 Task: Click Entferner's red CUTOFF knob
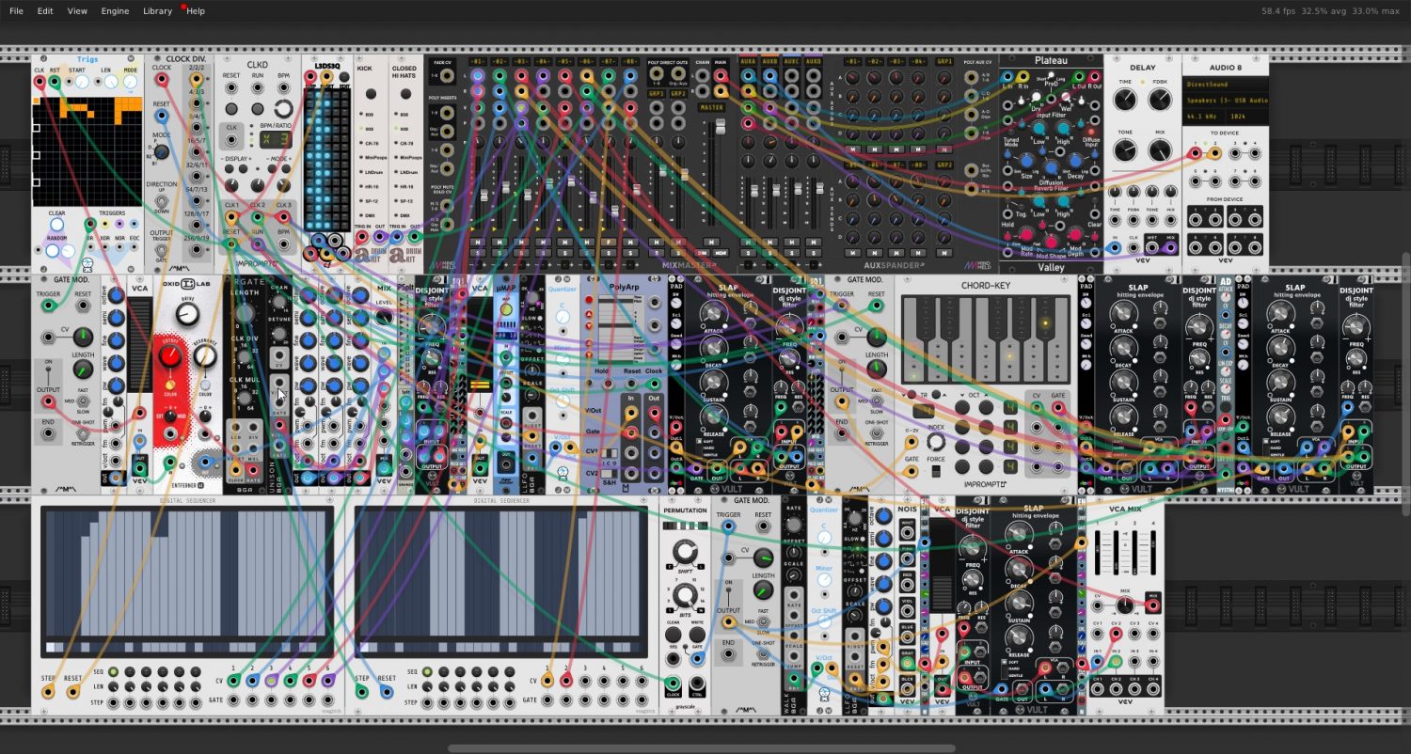click(170, 357)
